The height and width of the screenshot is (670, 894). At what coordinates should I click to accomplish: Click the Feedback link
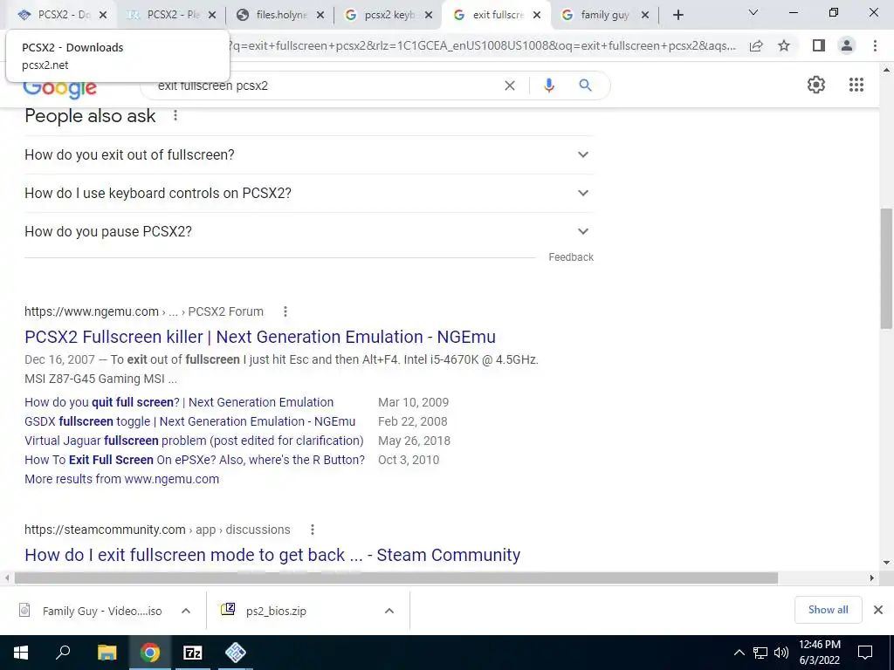tap(571, 257)
